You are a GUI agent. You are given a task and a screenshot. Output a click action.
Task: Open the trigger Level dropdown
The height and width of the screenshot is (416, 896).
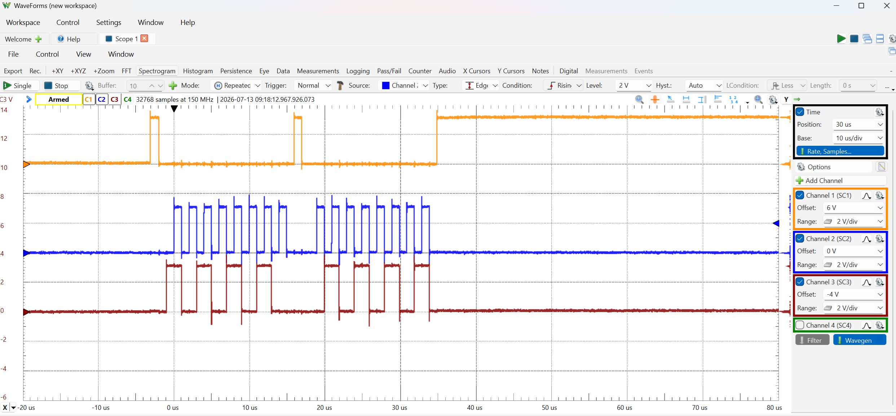[x=634, y=86]
